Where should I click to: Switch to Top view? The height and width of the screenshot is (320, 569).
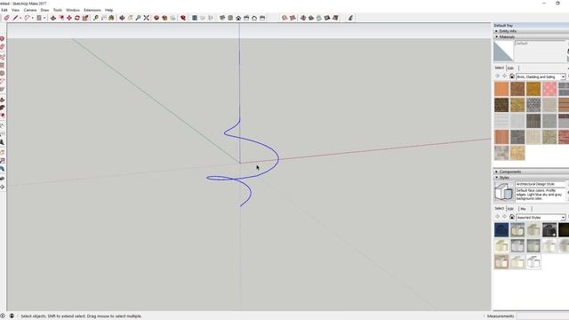pos(230,18)
